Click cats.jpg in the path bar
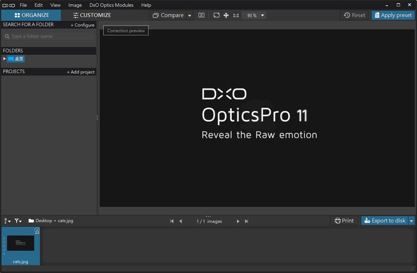This screenshot has width=417, height=273. pyautogui.click(x=65, y=221)
